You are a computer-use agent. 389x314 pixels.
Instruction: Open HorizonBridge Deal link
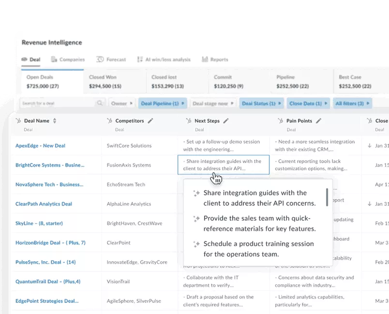tap(50, 242)
